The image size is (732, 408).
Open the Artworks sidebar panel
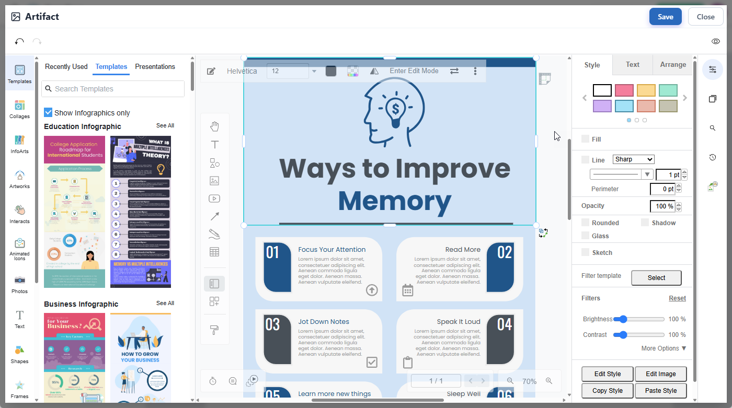click(x=19, y=179)
